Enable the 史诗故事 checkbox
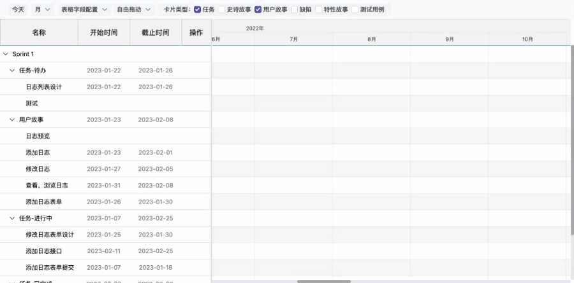The height and width of the screenshot is (283, 574). click(x=222, y=10)
